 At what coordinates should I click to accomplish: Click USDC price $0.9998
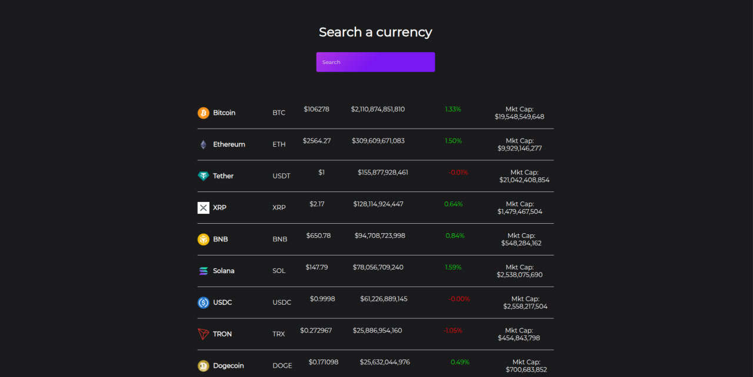tap(322, 299)
